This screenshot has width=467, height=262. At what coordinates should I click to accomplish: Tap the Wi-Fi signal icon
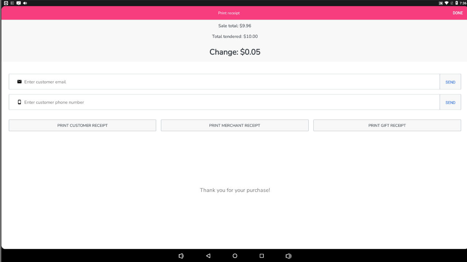coord(446,3)
